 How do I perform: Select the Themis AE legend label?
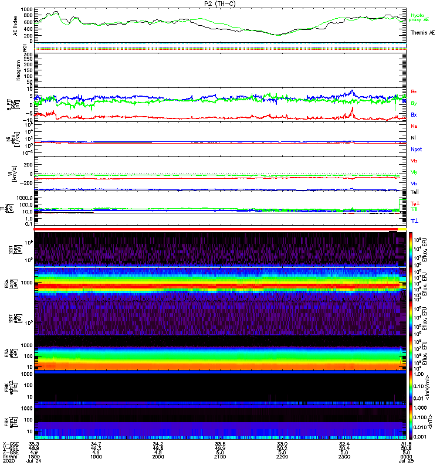(422, 33)
